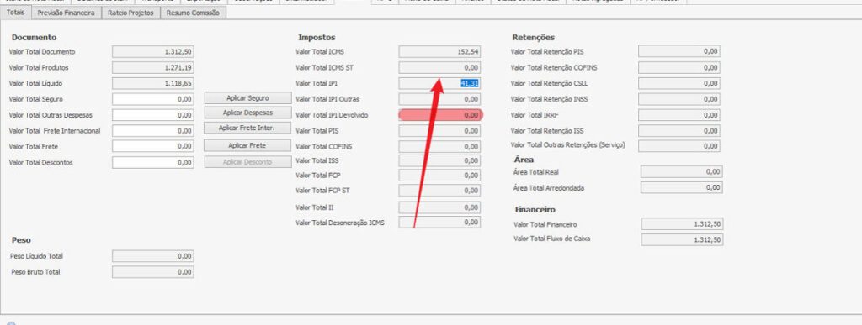Switch to the Resumo Comissão tab
Image resolution: width=862 pixels, height=325 pixels.
[193, 13]
